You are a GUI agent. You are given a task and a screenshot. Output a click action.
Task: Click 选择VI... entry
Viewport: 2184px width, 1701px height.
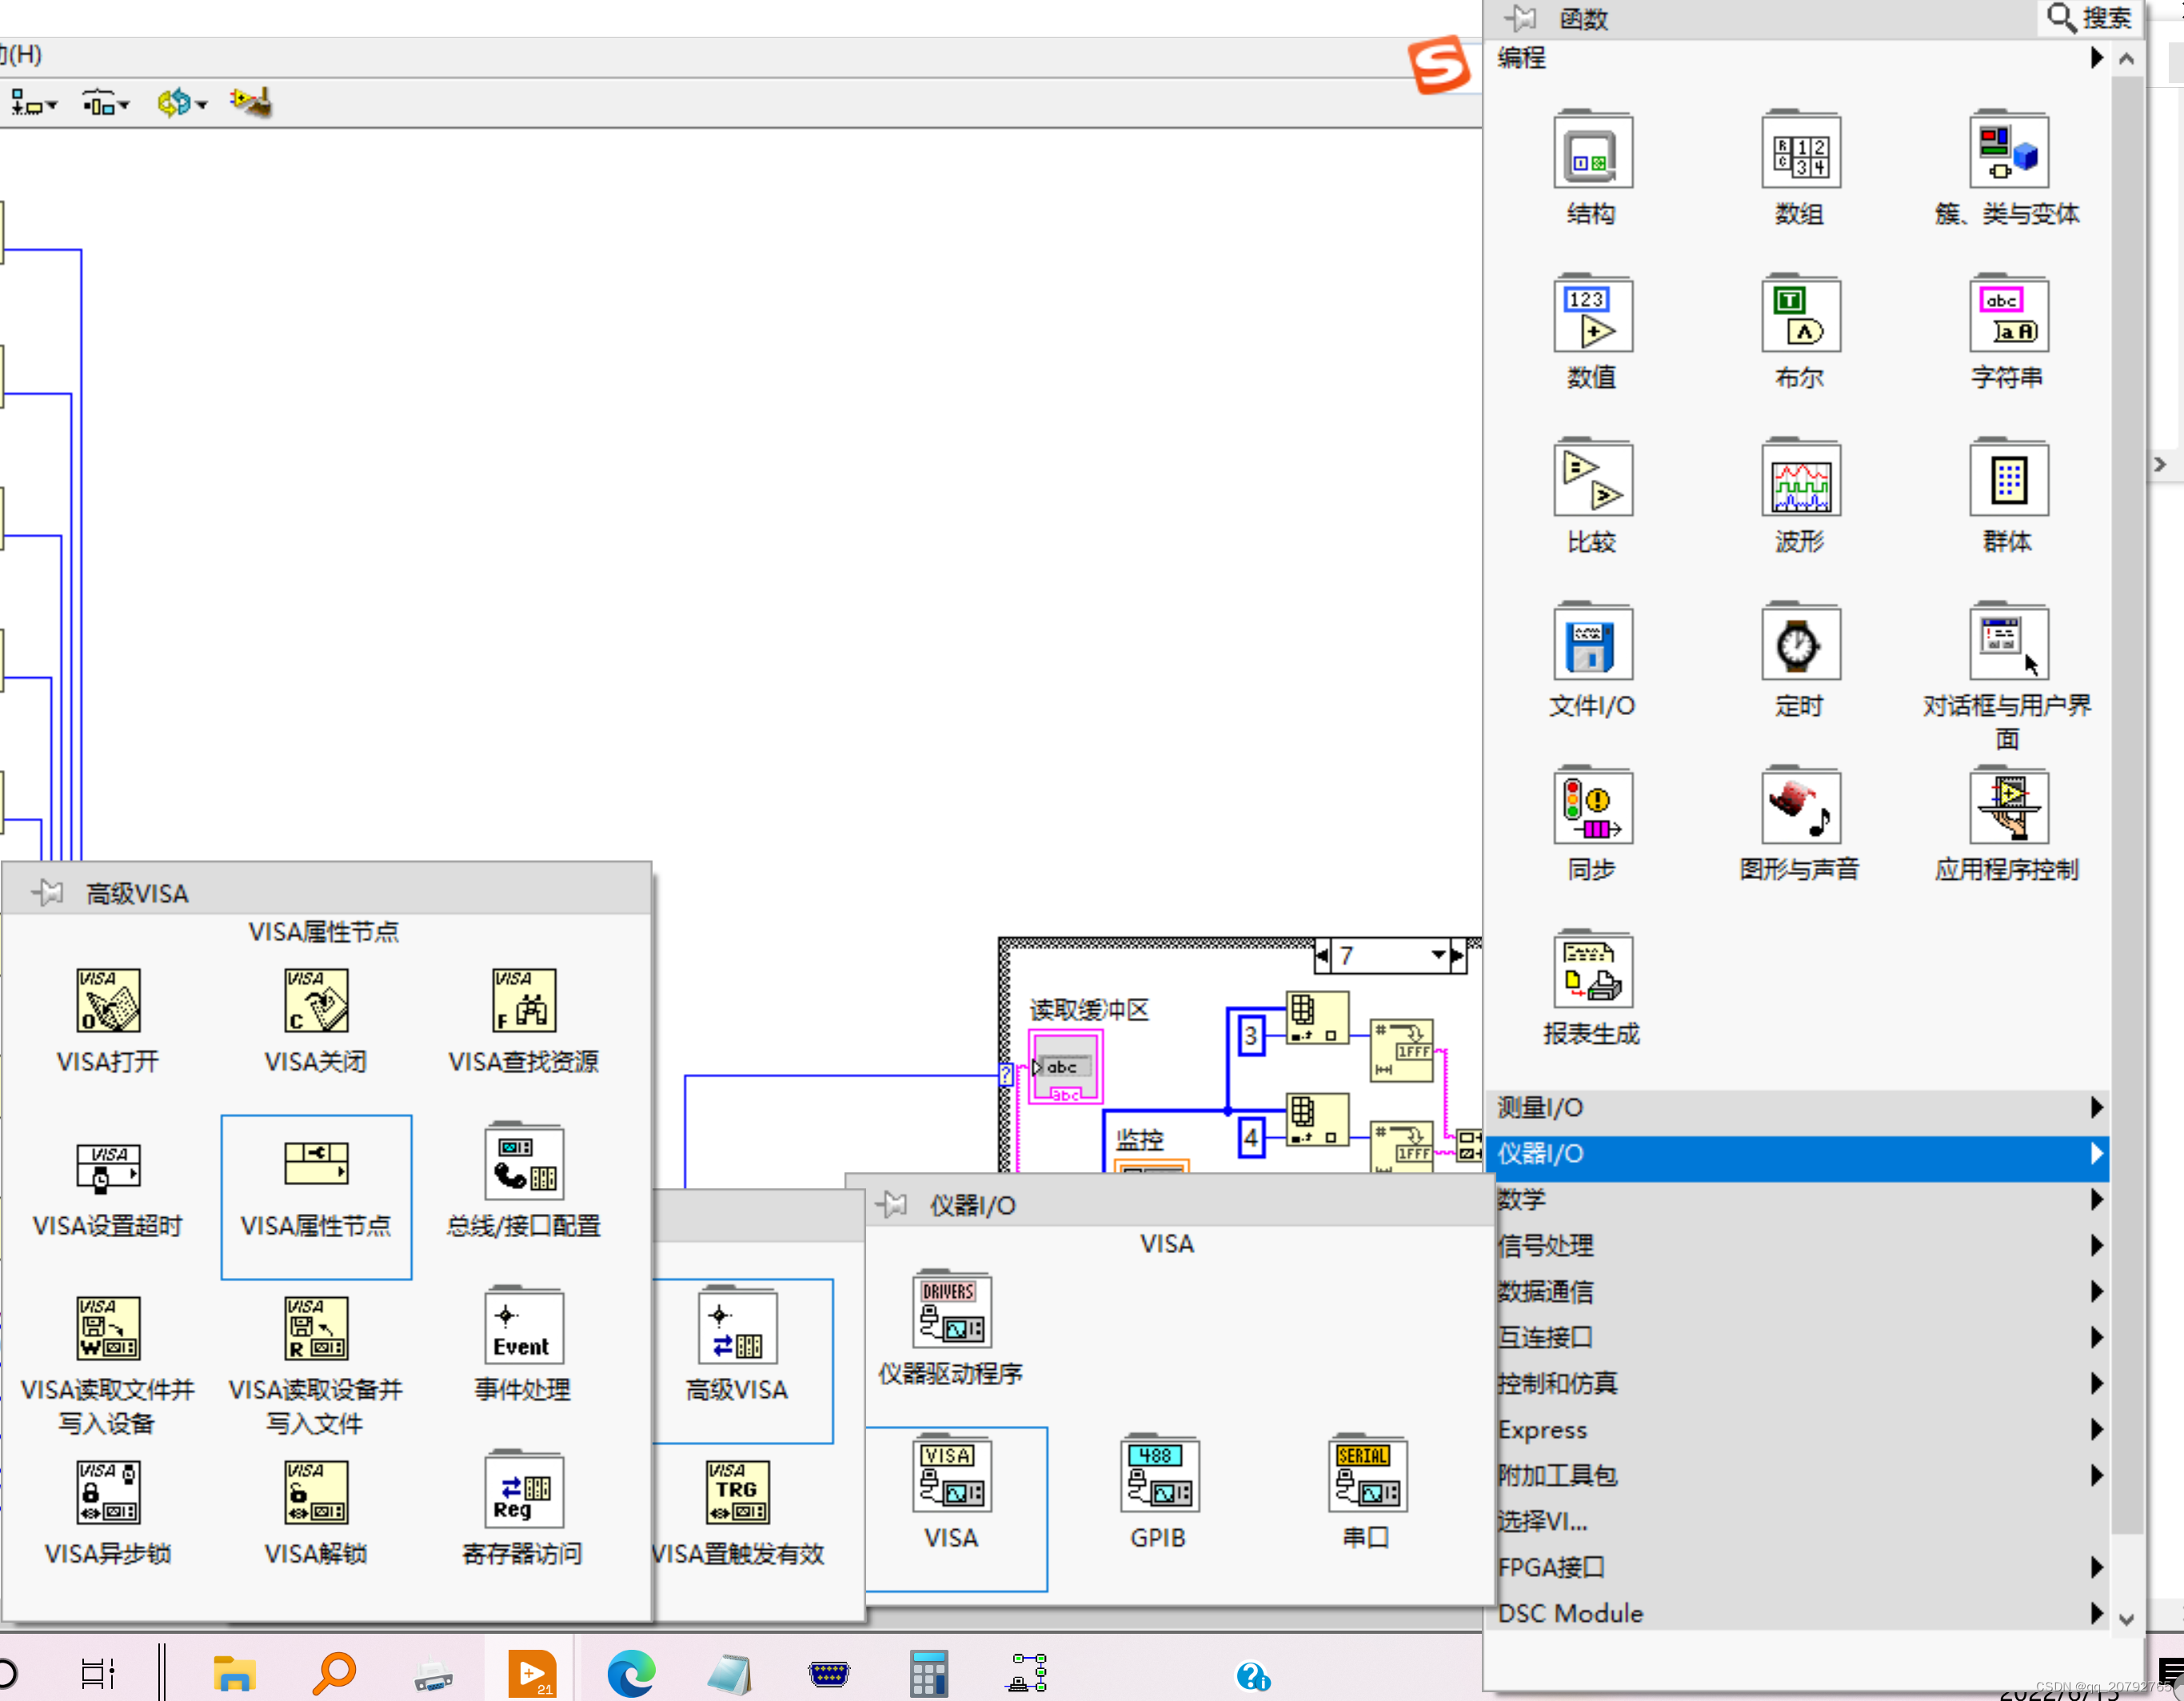pyautogui.click(x=1542, y=1521)
